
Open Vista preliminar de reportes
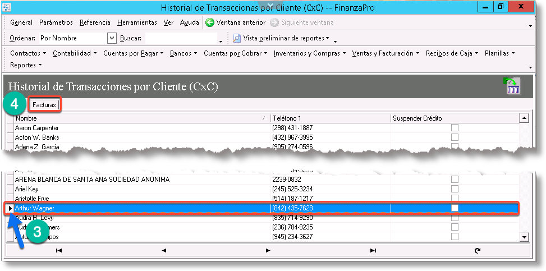click(281, 38)
